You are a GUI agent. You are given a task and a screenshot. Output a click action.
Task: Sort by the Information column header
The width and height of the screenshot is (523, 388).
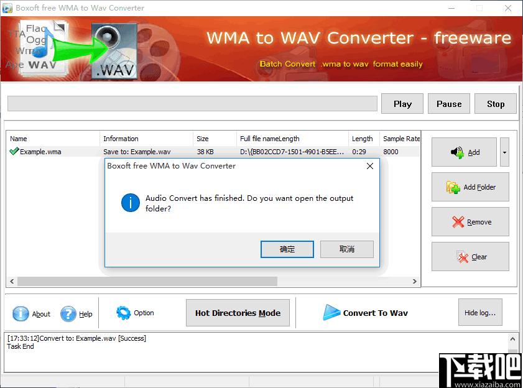point(146,139)
